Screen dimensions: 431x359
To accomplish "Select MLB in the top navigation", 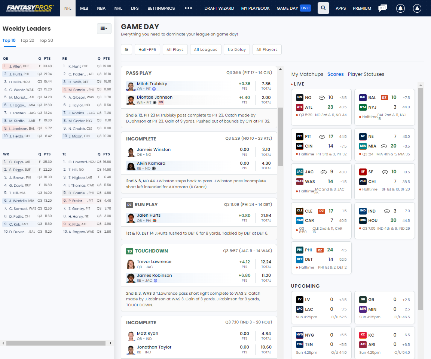I will click(x=84, y=8).
